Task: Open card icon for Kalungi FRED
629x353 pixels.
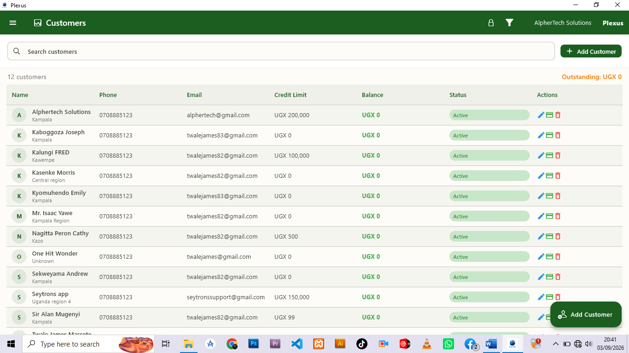Action: point(549,155)
